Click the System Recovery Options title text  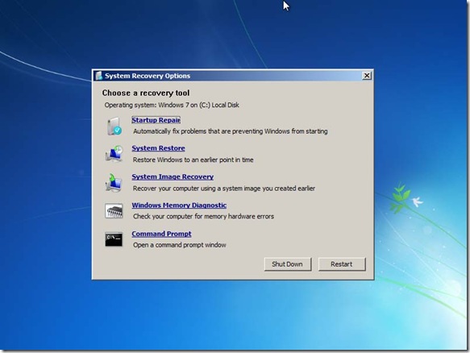pyautogui.click(x=148, y=76)
